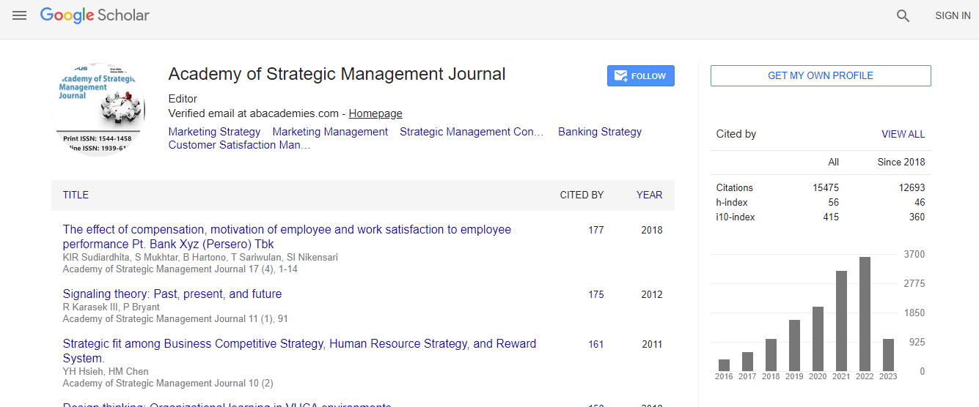The height and width of the screenshot is (407, 979).
Task: Select Marketing Strategy interest tag
Action: pos(214,132)
